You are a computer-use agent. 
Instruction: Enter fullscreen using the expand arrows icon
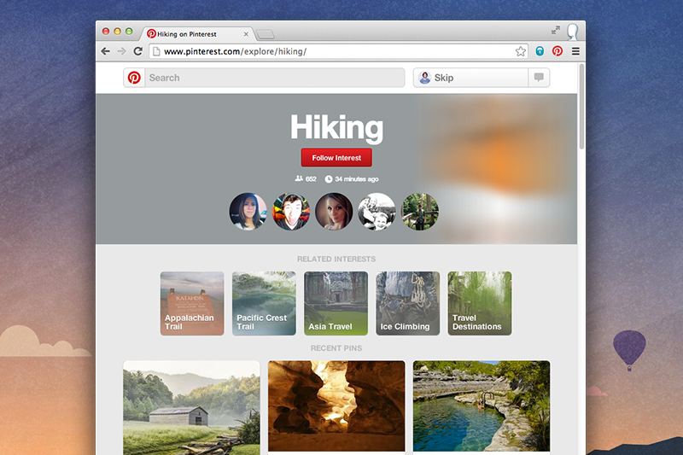556,31
